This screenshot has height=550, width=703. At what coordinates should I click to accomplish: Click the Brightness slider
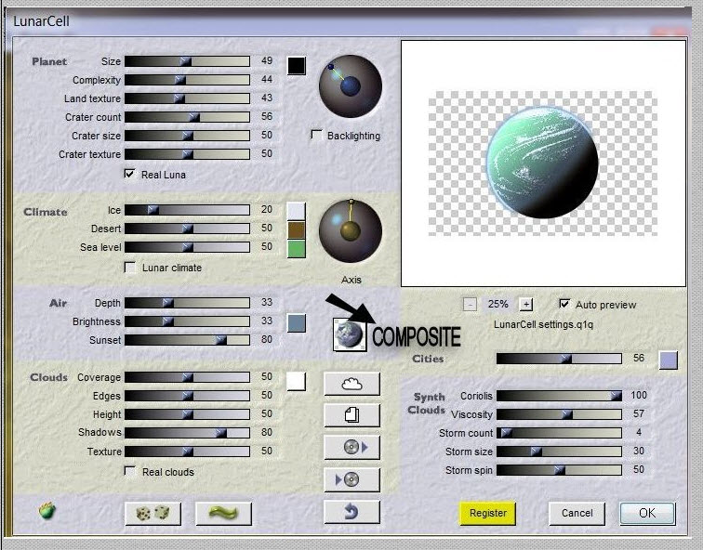187,321
